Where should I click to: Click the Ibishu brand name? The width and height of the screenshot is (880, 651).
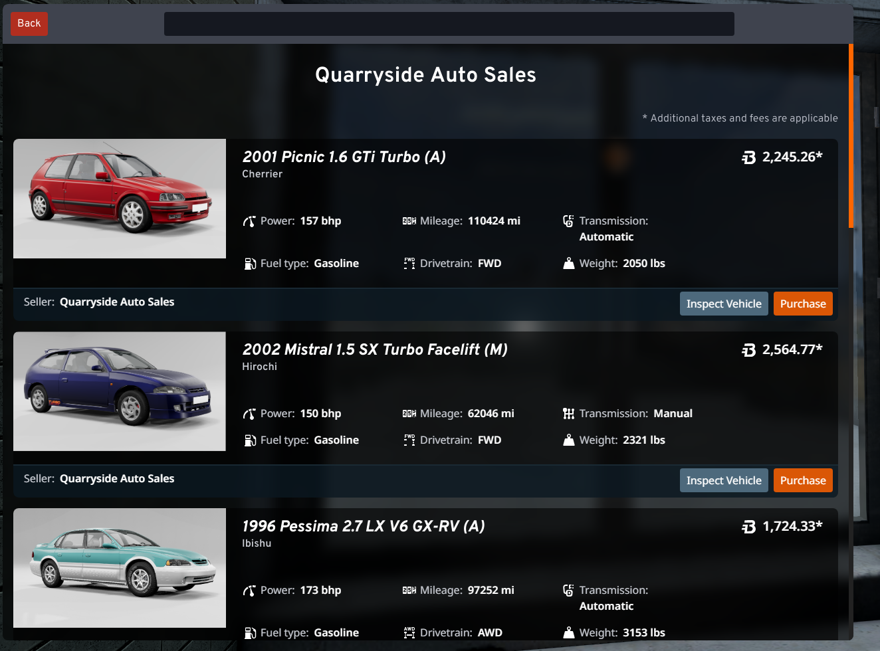click(x=257, y=543)
